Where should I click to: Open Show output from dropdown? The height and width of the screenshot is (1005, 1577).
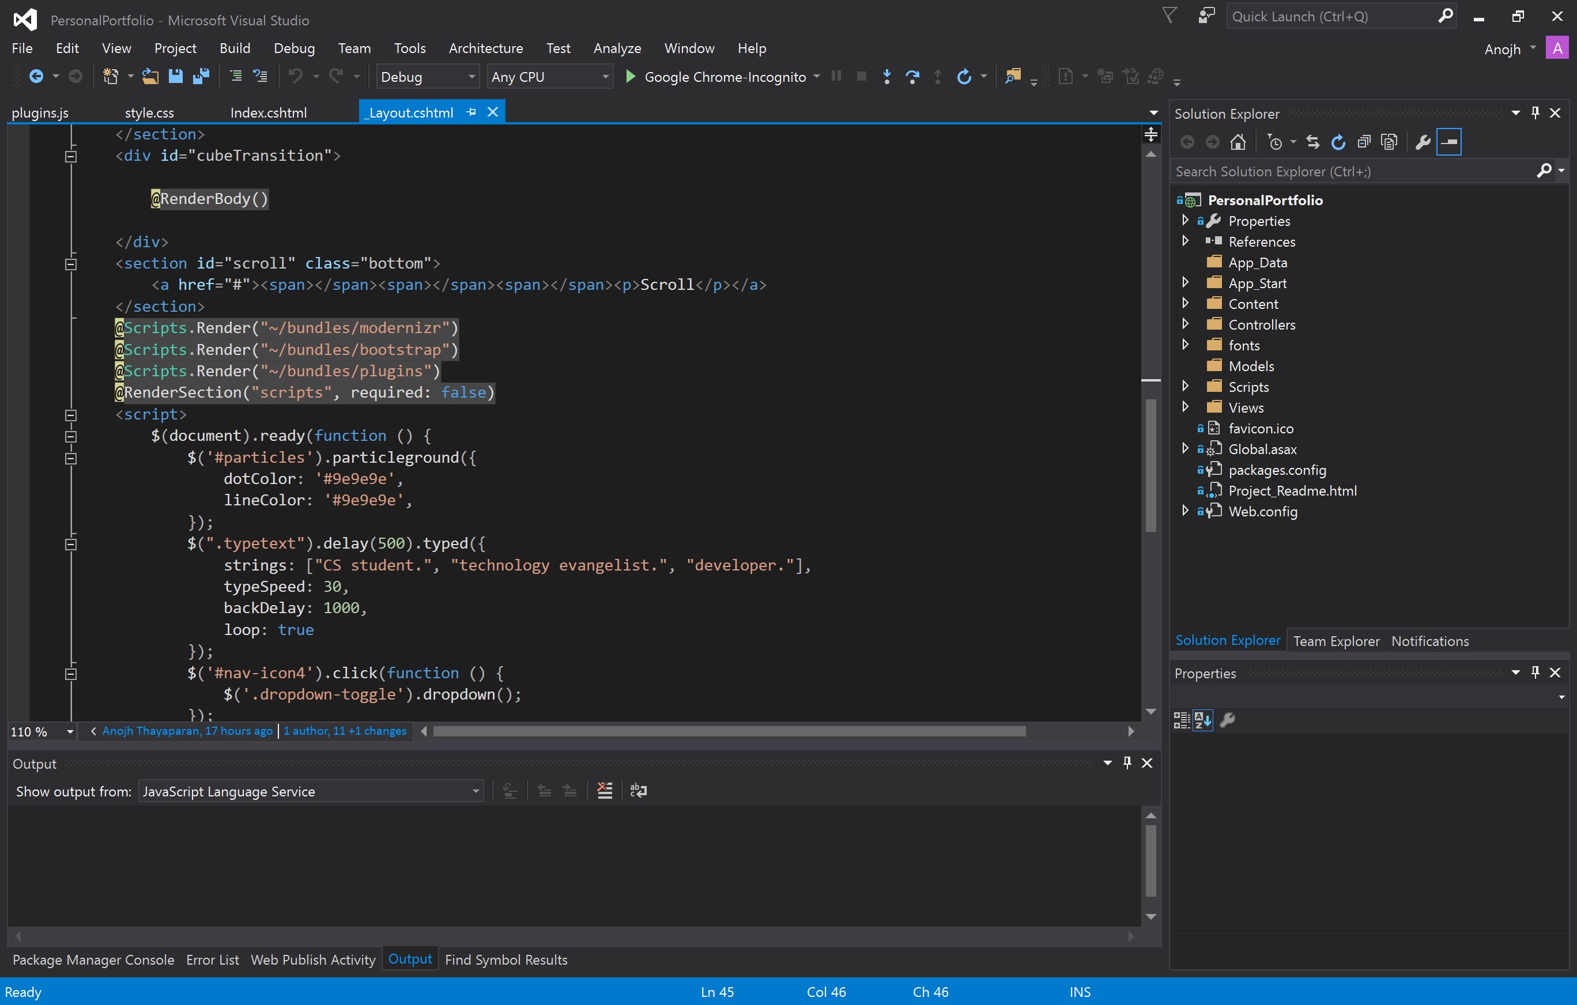311,791
